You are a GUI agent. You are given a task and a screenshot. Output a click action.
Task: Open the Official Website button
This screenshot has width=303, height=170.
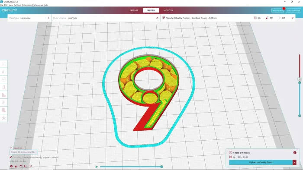293,11
